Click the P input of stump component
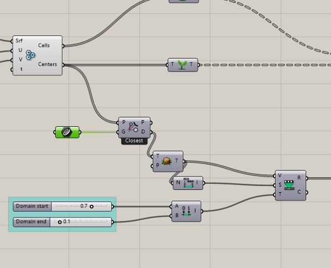This screenshot has height=268, width=331. (158, 166)
